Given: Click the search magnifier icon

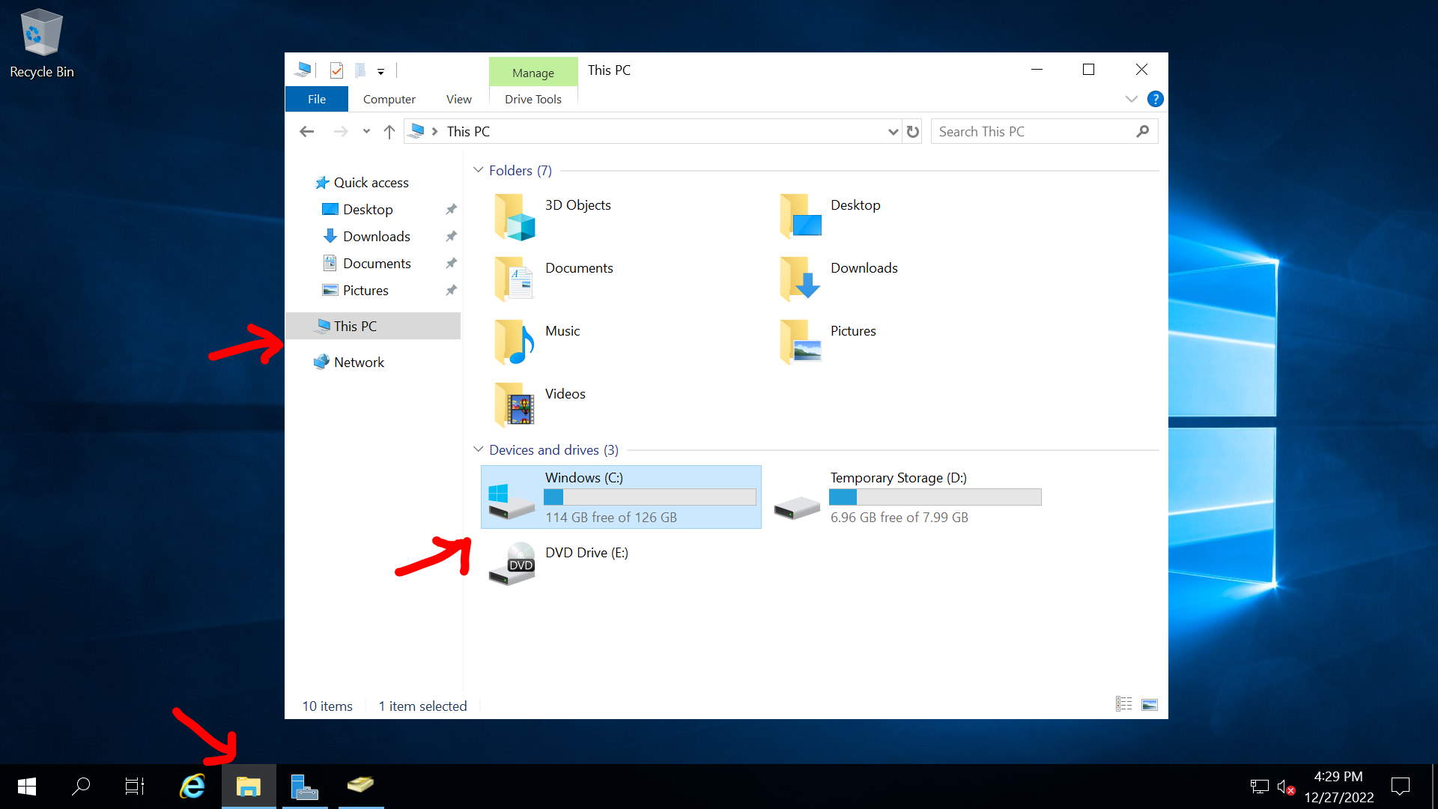Looking at the screenshot, I should click(x=1142, y=132).
